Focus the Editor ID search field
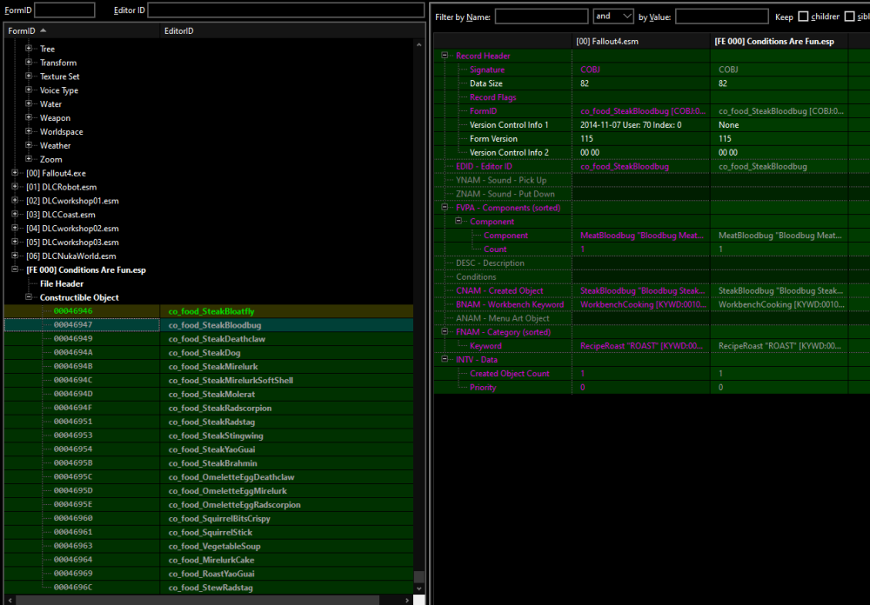The height and width of the screenshot is (605, 870). click(285, 10)
